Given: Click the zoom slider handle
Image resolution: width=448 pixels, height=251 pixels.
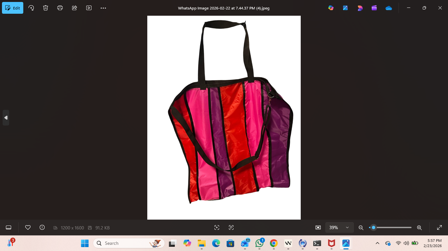Looking at the screenshot, I should 373,227.
